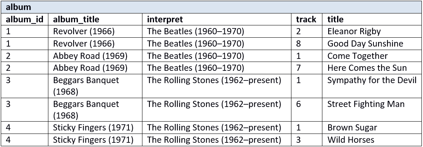This screenshot has height=147, width=423.
Task: Select the 'Good Day Sunshine' cell
Action: 372,43
